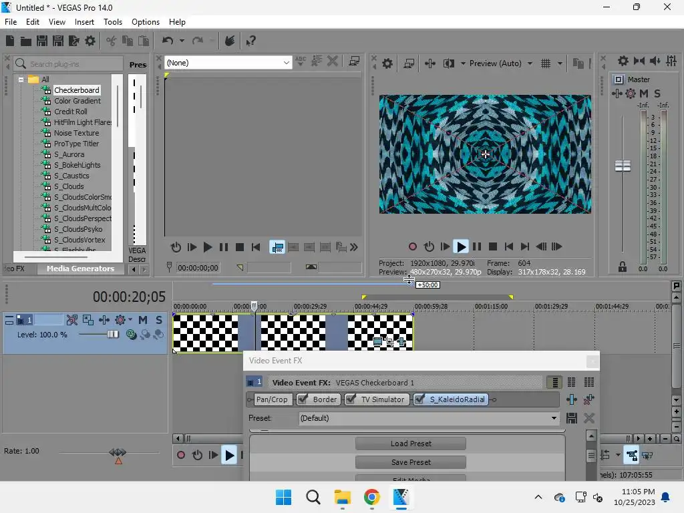Select the first checkerboard clip on timeline
This screenshot has height=513, width=684.
coord(206,333)
